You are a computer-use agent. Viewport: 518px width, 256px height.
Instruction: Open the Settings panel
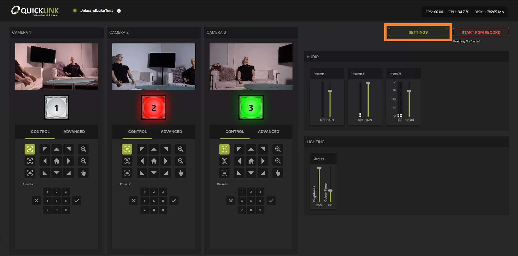pyautogui.click(x=418, y=32)
